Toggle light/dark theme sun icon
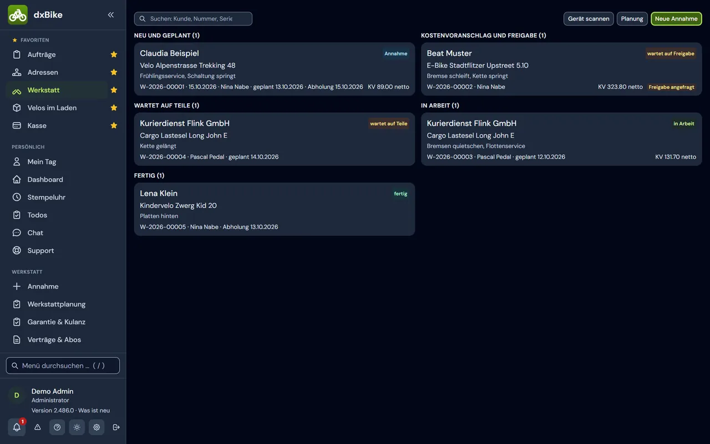Screen dimensions: 710x444 77,427
